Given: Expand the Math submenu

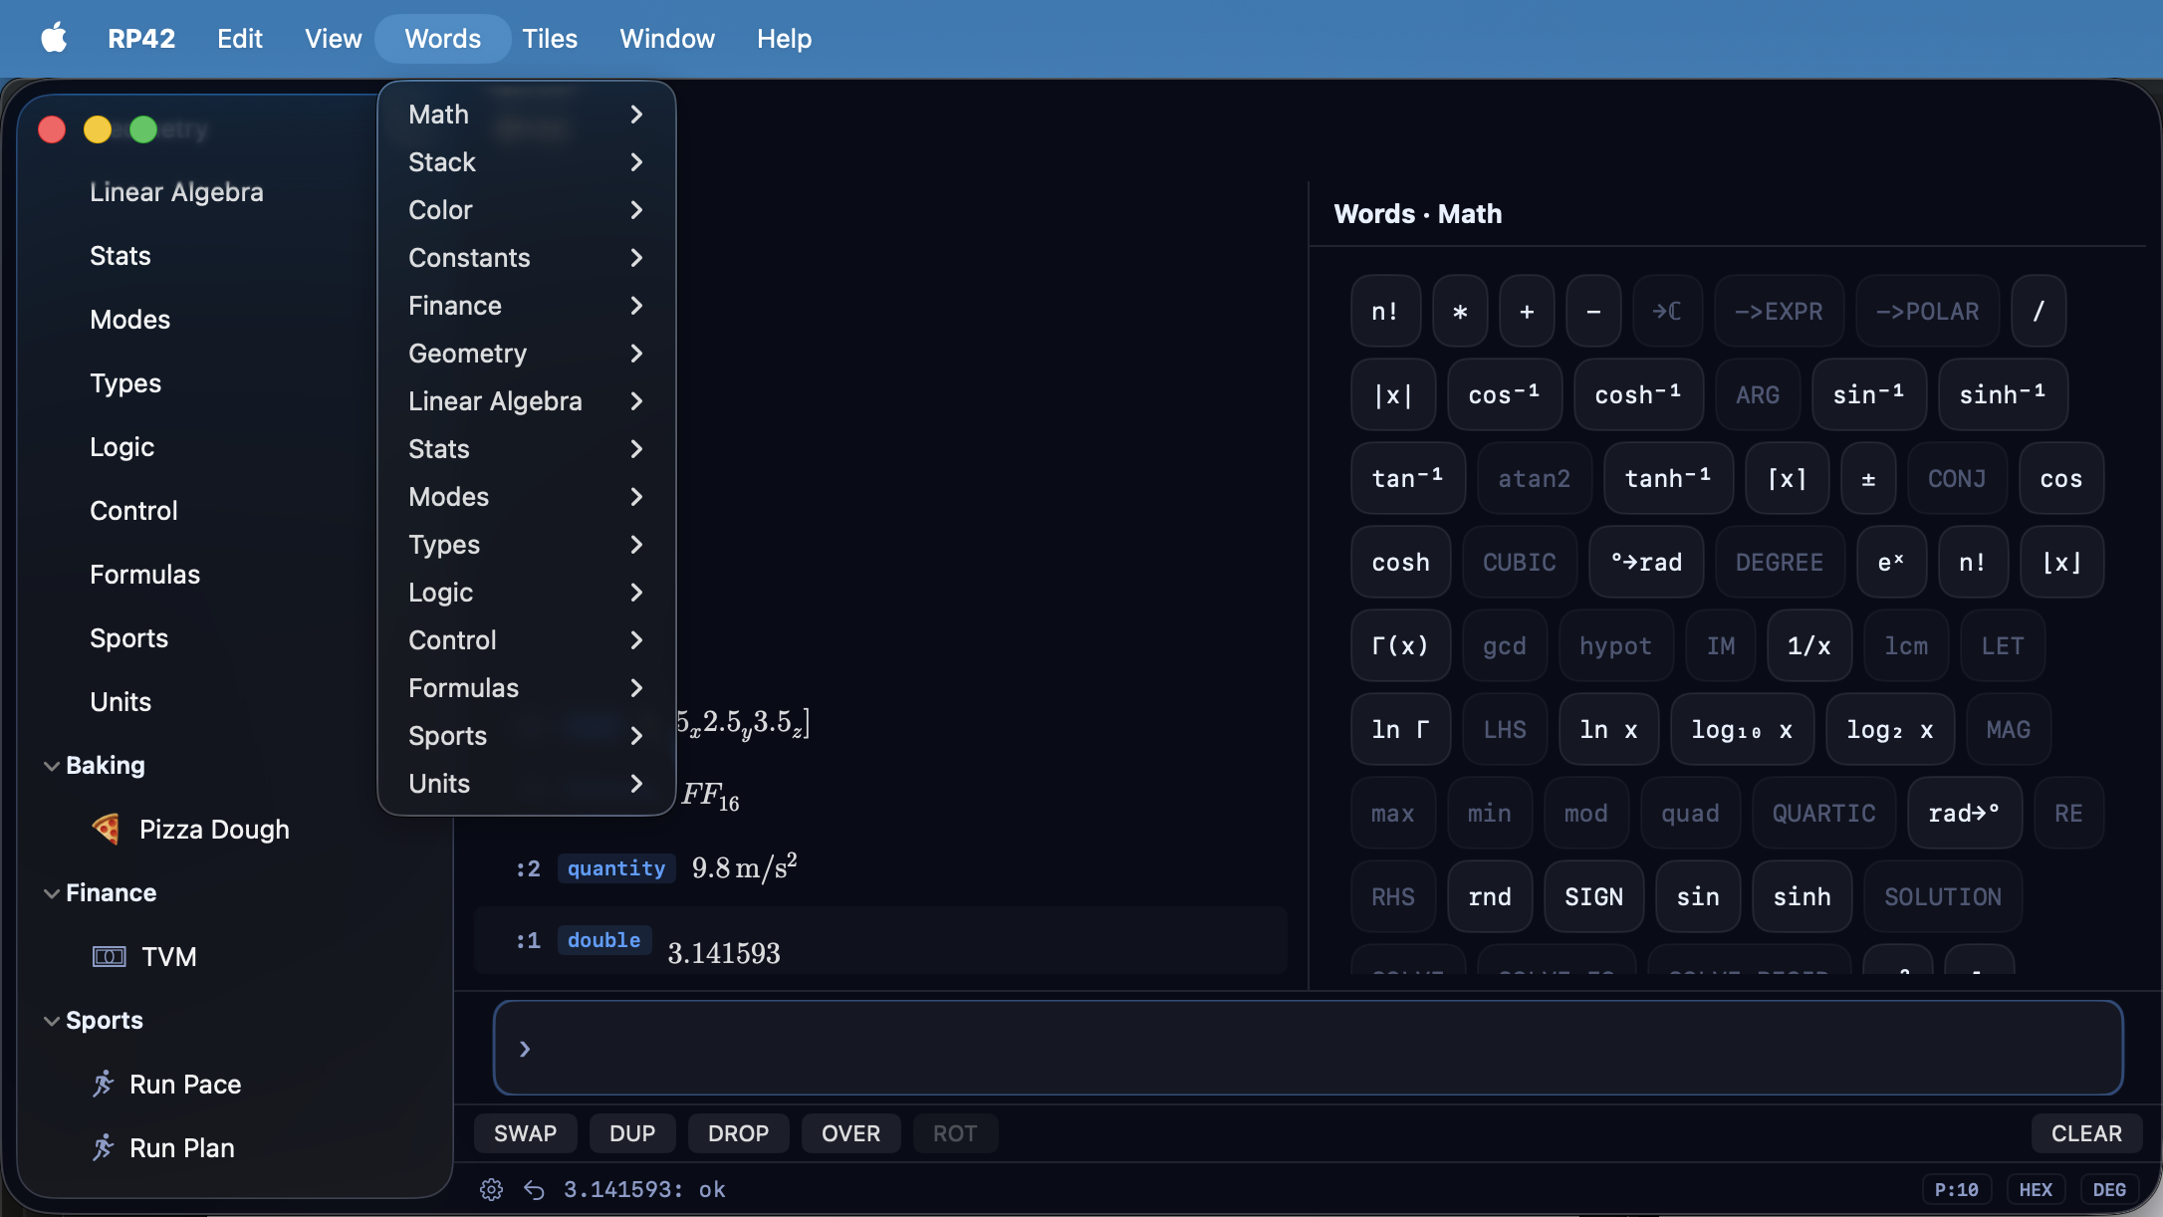Looking at the screenshot, I should (x=526, y=115).
